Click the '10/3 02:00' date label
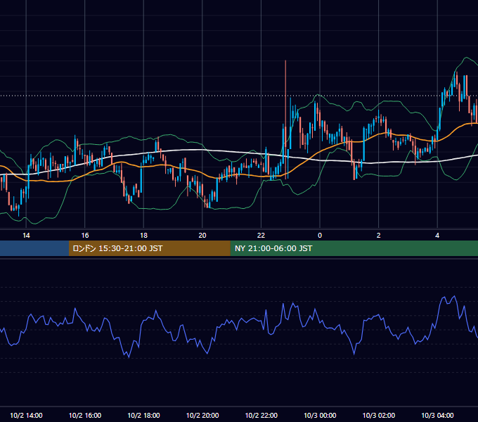This screenshot has width=478, height=422. 379,415
